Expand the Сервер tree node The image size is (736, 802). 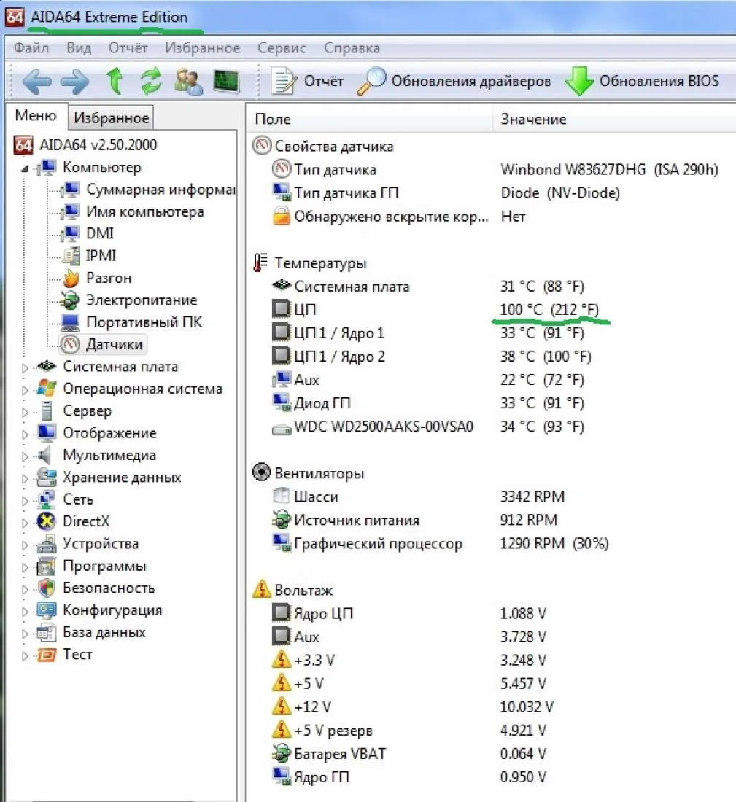tap(25, 412)
